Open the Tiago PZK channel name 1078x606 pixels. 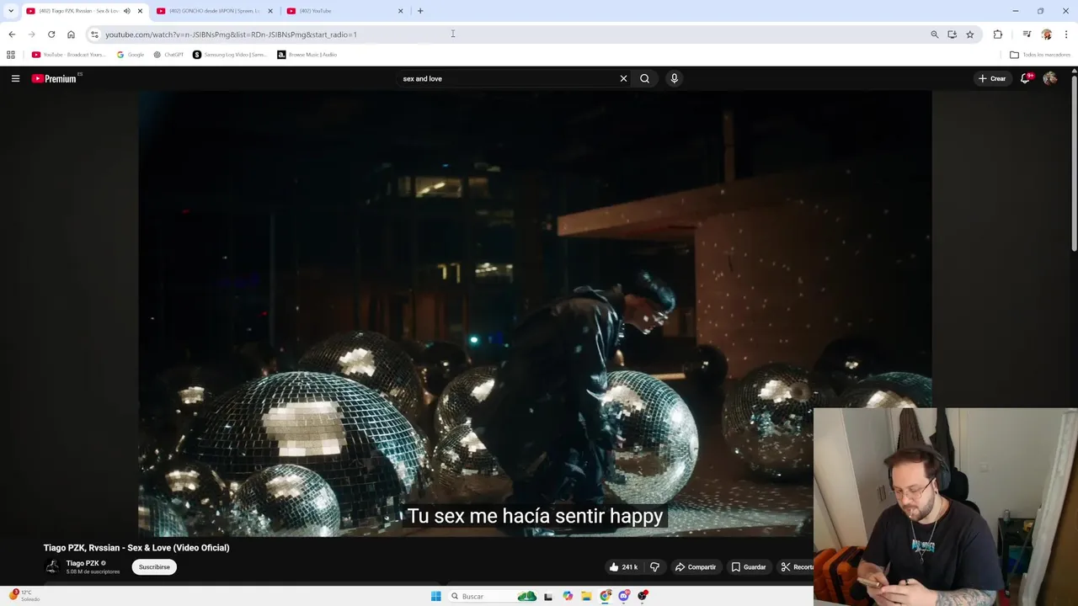coord(83,563)
